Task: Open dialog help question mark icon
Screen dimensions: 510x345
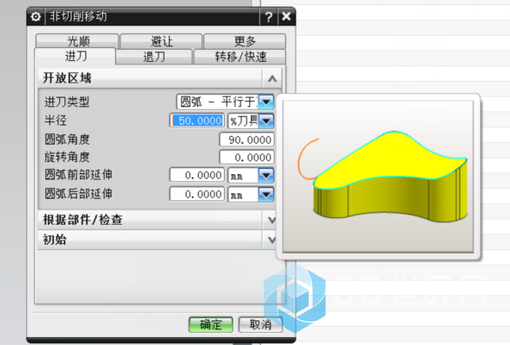Action: click(269, 17)
